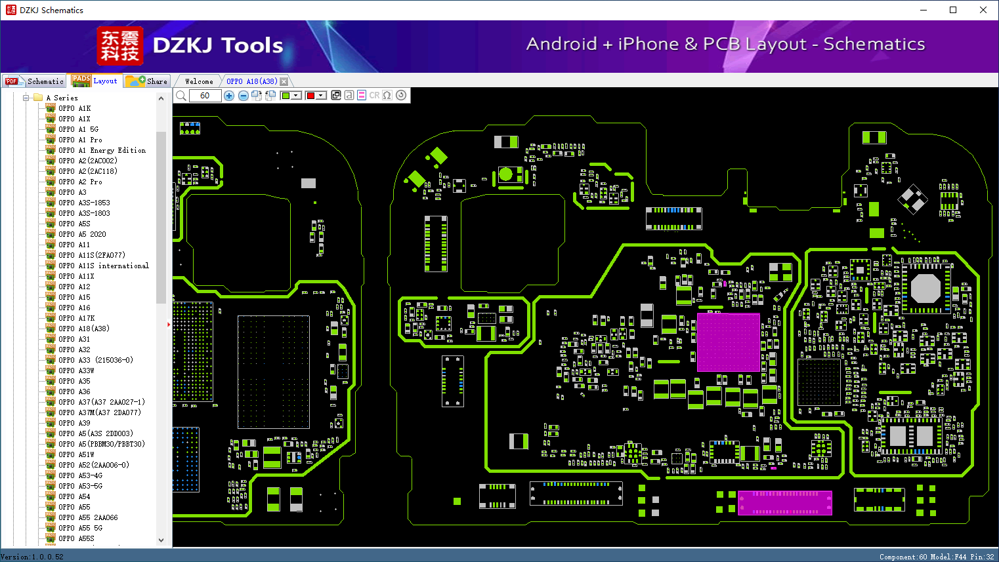Click the PADS icon beside OPPO A2(2AC118)
The image size is (999, 562).
[51, 171]
